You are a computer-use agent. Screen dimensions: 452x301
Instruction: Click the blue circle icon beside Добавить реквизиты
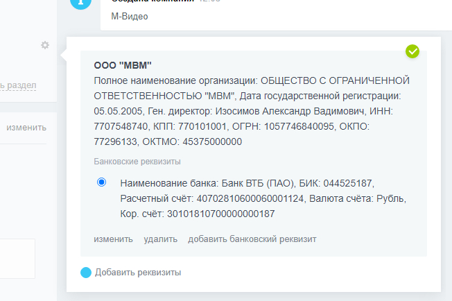point(86,273)
